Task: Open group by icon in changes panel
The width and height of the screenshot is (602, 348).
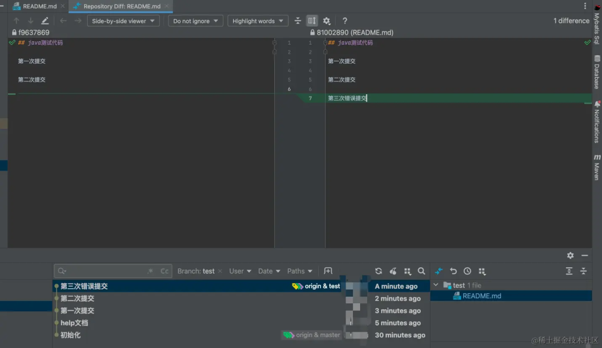Action: click(482, 271)
